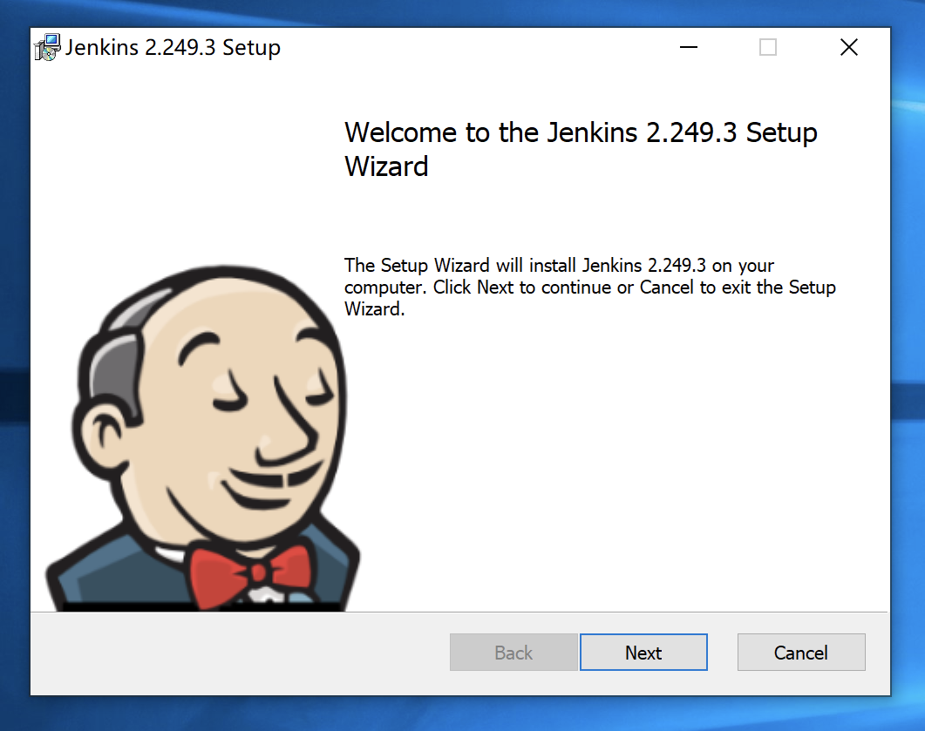Viewport: 925px width, 731px height.
Task: Click the Jenkins butler mascot image
Action: 201,438
